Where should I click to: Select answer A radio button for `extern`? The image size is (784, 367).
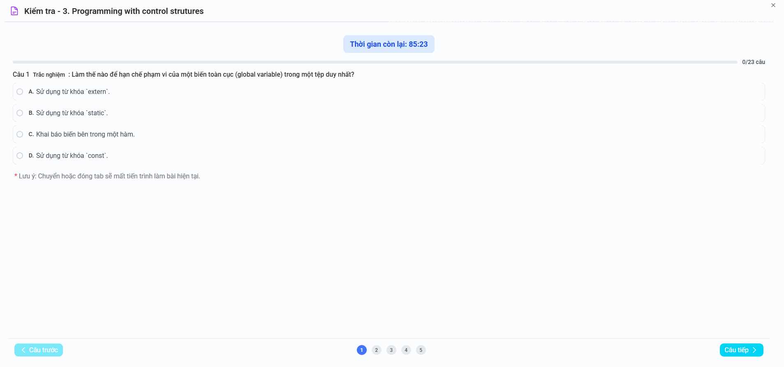20,92
